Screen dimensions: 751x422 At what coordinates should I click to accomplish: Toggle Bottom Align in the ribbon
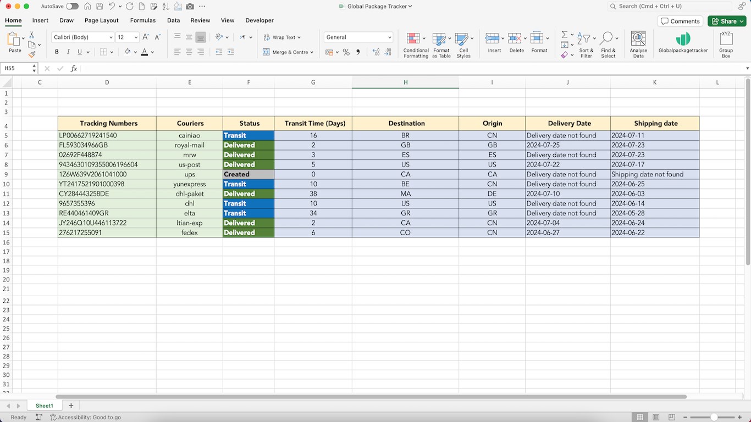tap(201, 37)
